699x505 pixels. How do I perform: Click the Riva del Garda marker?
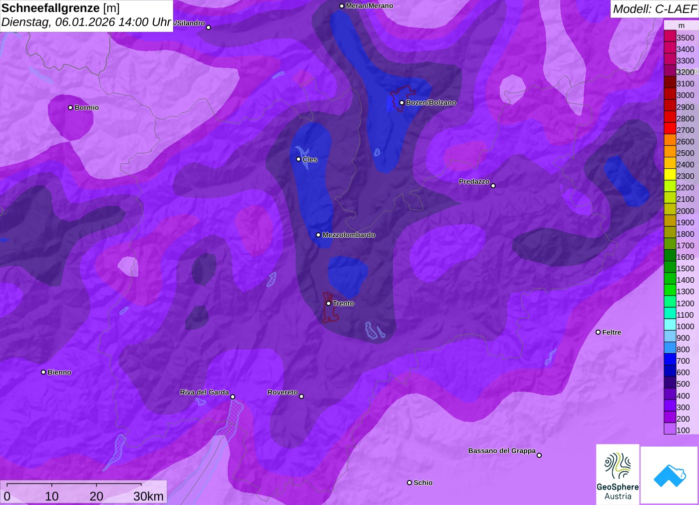(233, 397)
